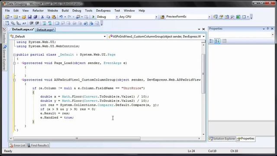This screenshot has width=277, height=156.
Task: Undo the last edit with the Undo arrow
Action: tap(61, 17)
